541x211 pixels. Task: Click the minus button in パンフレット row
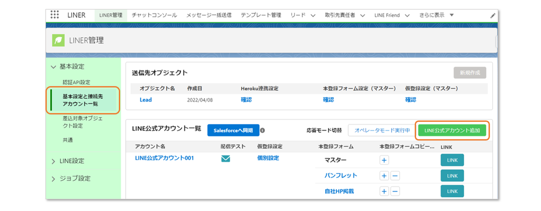click(395, 176)
